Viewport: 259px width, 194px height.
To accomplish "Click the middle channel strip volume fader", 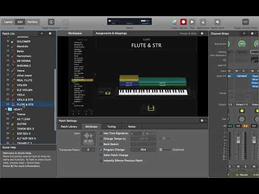I will coord(238,140).
